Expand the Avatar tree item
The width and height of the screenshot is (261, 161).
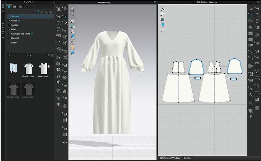(9, 21)
